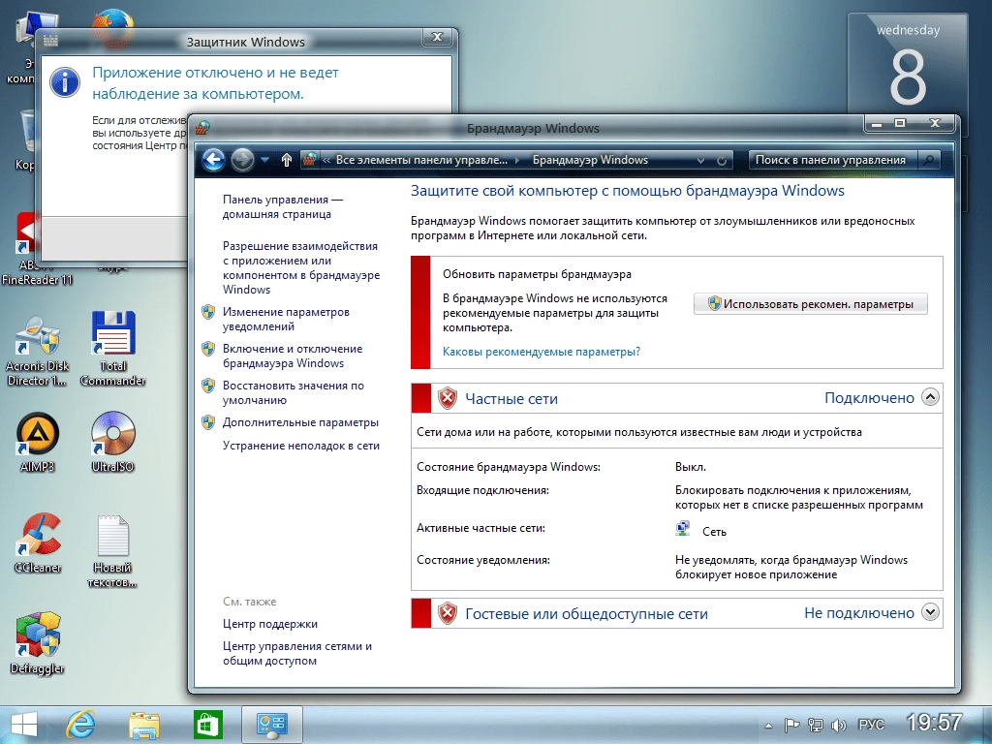The height and width of the screenshot is (744, 992).
Task: Open CCleaner desktop shortcut
Action: [38, 543]
